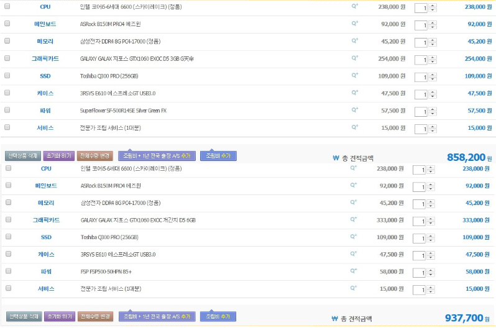496x328 pixels.
Task: Focus quantity field for 메인보드 in 858,200 quote
Action: (x=421, y=25)
